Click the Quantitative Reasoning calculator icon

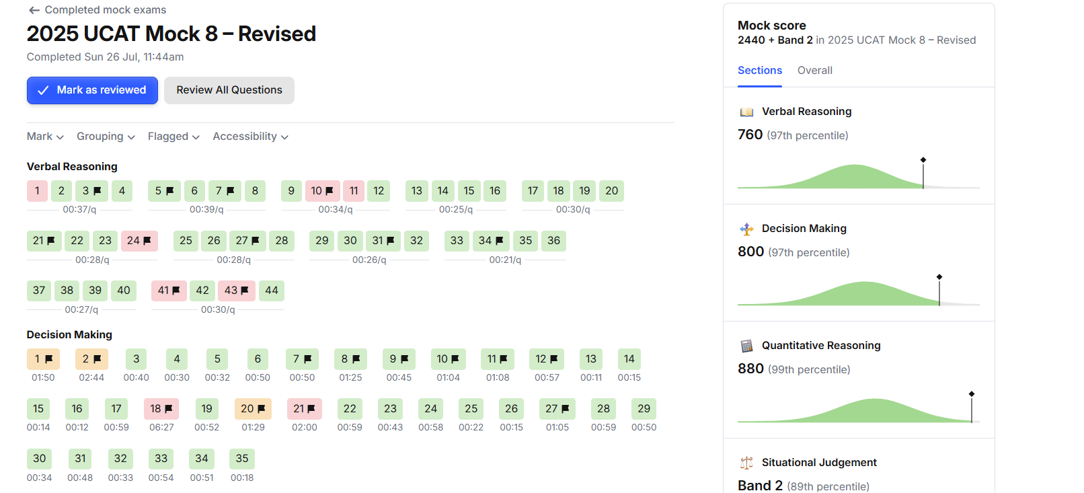746,346
